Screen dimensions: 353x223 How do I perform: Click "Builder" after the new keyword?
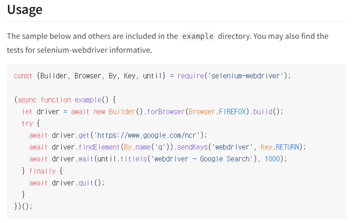pyautogui.click(x=122, y=111)
